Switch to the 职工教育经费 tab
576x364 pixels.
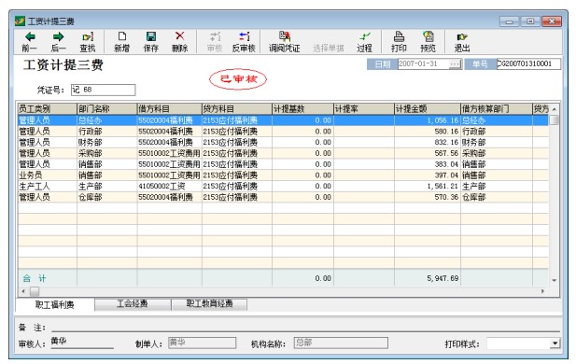pyautogui.click(x=209, y=303)
